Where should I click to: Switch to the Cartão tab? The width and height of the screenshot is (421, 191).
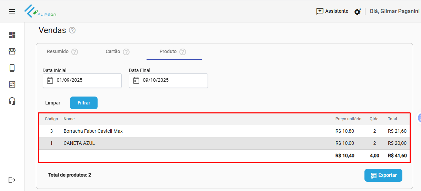coord(113,51)
